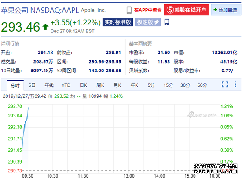242x178 pixels.
Task: Click the 苹果公司 NASDAQ:AAPL title
Action: [40, 11]
